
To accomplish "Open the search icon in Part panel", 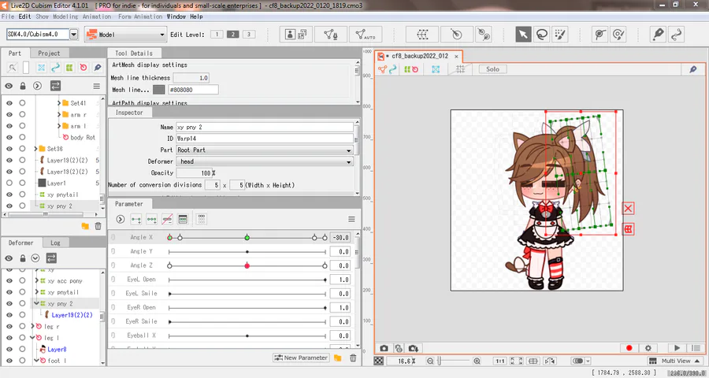I will tap(12, 68).
